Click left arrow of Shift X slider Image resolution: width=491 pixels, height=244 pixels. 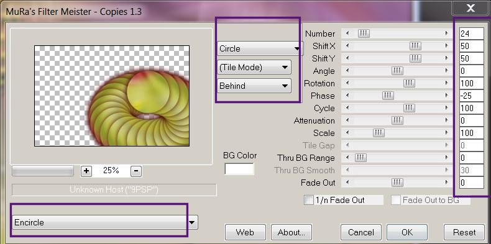pos(347,46)
